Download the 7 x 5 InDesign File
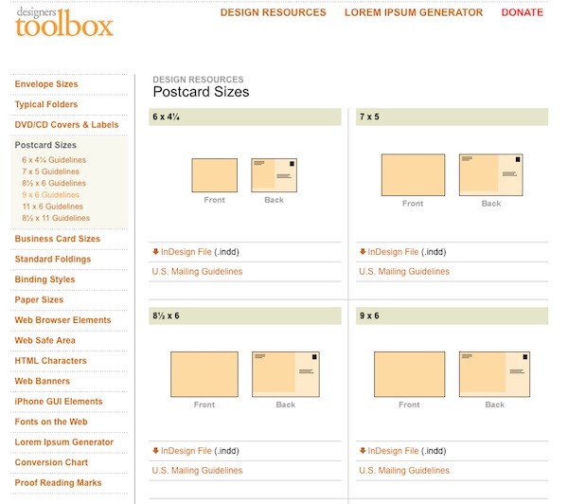Screen dimensions: 568x504 pos(393,252)
